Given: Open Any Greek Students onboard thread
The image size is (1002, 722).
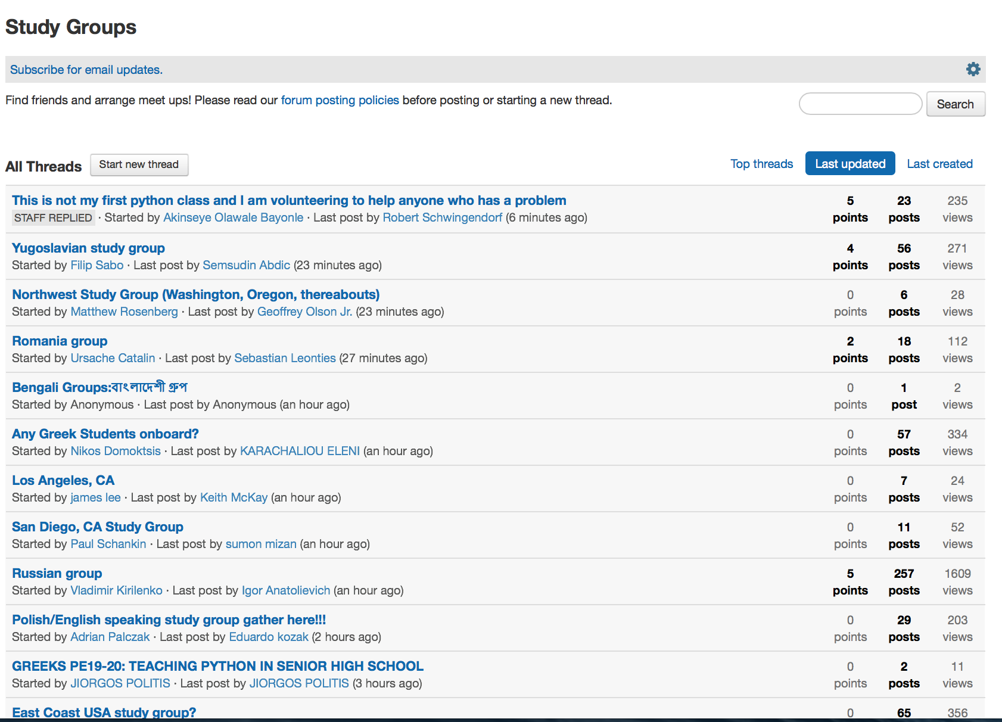Looking at the screenshot, I should tap(105, 434).
